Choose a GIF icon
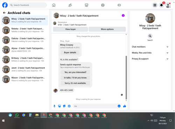This screenshot has height=129, width=175. point(69,106)
